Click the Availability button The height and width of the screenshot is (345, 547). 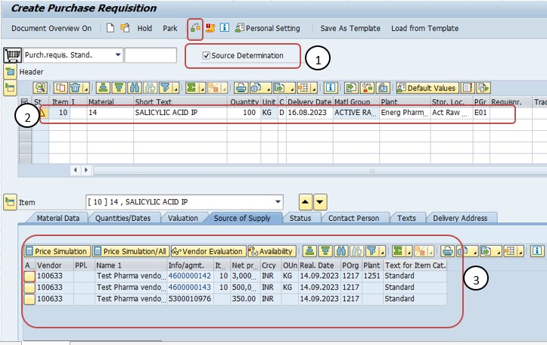click(272, 251)
